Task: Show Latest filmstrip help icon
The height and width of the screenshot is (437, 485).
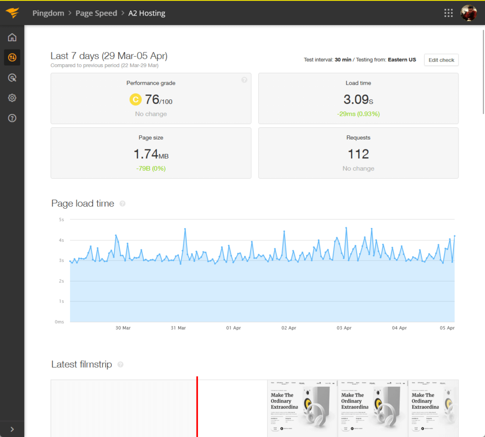Action: click(120, 365)
